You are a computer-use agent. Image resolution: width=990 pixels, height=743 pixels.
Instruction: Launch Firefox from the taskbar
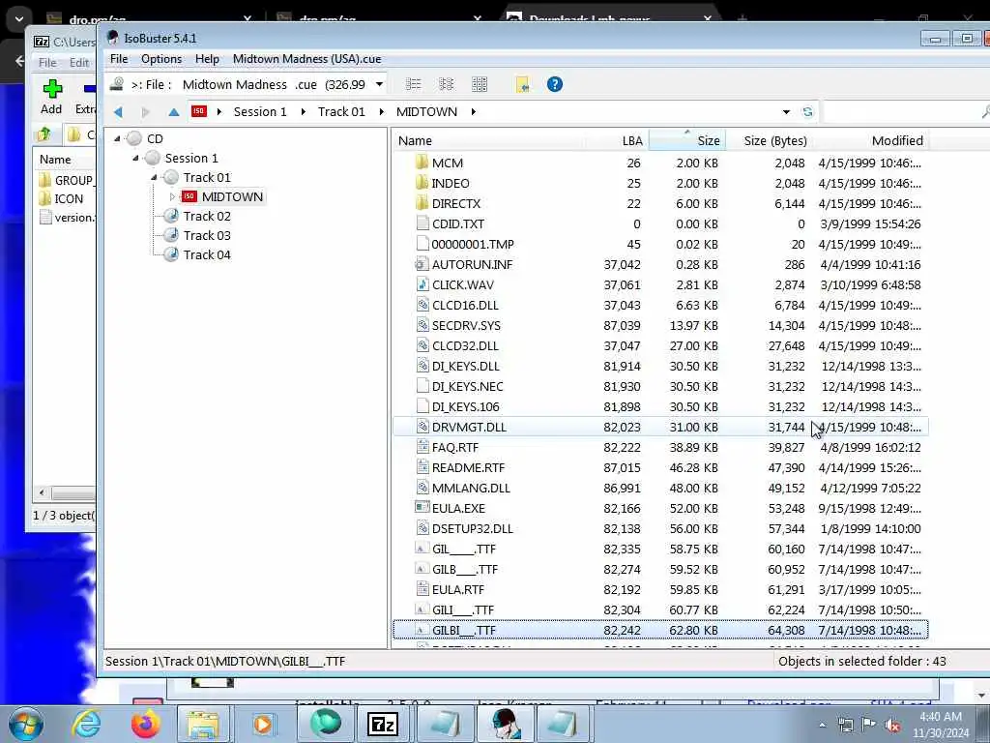coord(146,724)
